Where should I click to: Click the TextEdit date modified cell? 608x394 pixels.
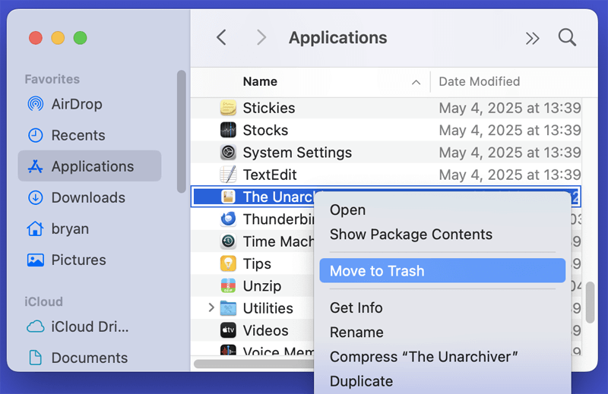tap(509, 175)
